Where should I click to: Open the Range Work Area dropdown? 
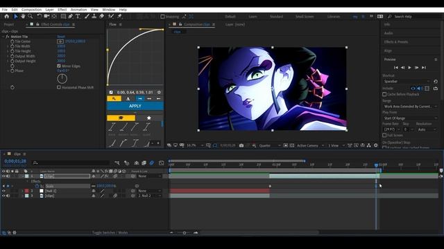(x=410, y=107)
